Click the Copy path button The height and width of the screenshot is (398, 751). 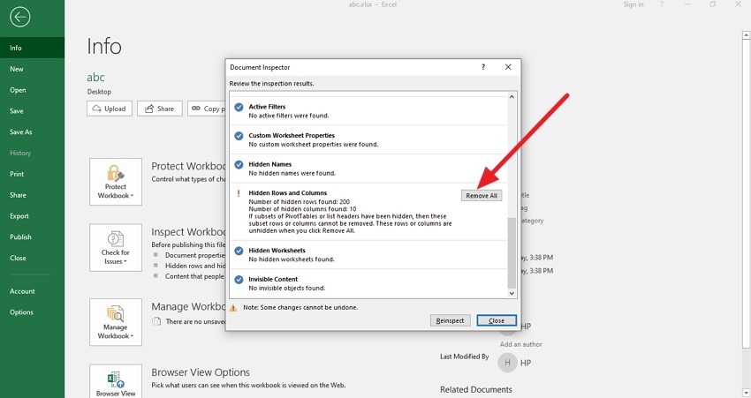[x=207, y=109]
